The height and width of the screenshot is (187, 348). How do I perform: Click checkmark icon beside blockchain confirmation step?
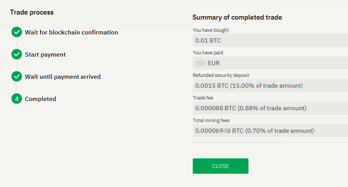(x=16, y=33)
